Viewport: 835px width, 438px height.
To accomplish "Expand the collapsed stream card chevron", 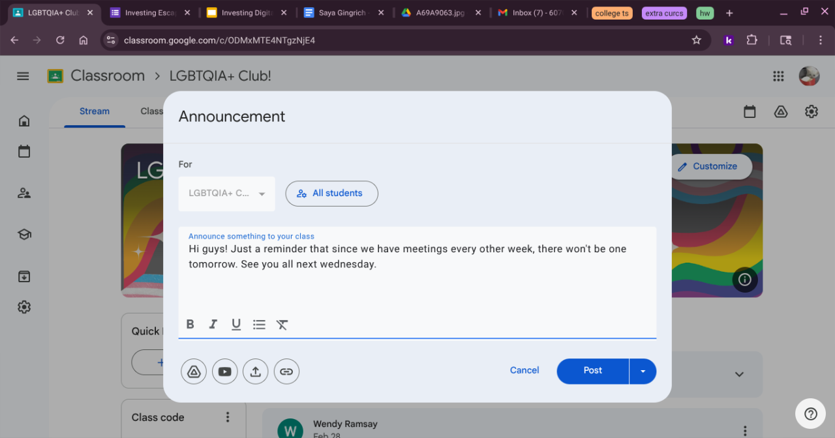I will click(x=739, y=375).
